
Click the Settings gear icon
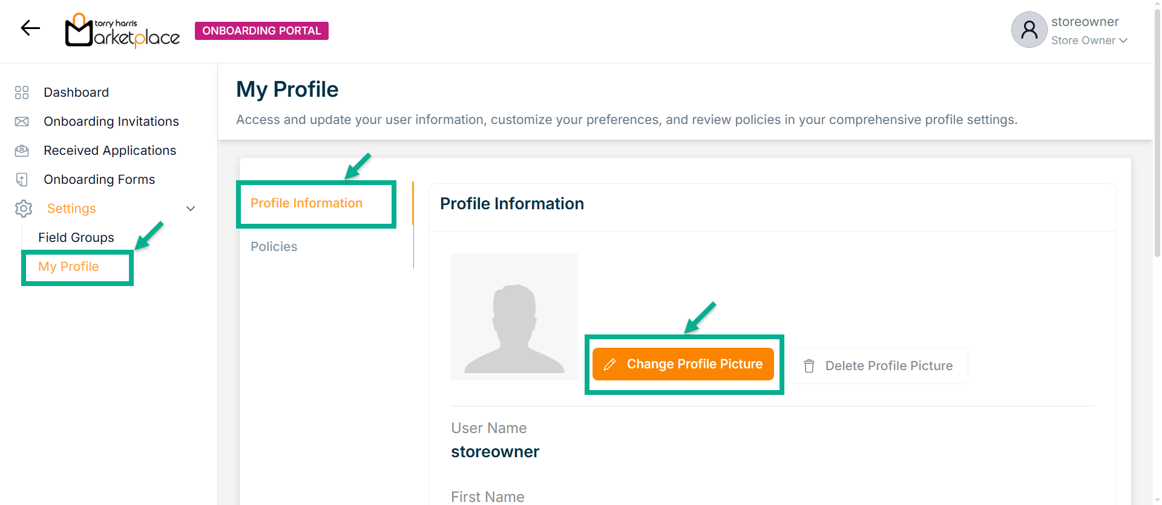coord(24,209)
